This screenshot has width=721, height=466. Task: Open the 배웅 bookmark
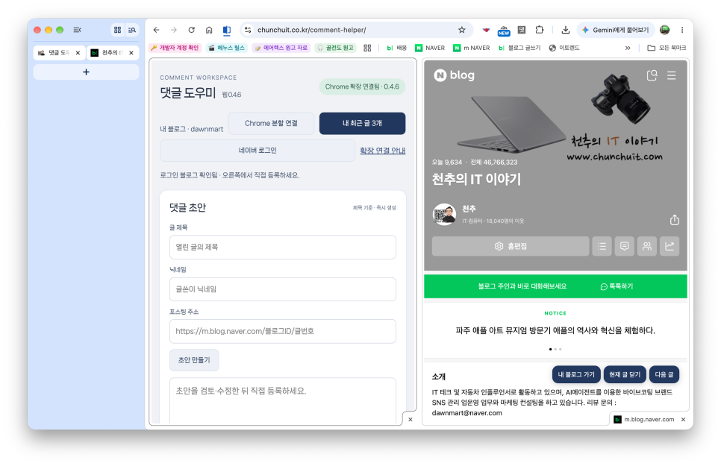tap(397, 48)
